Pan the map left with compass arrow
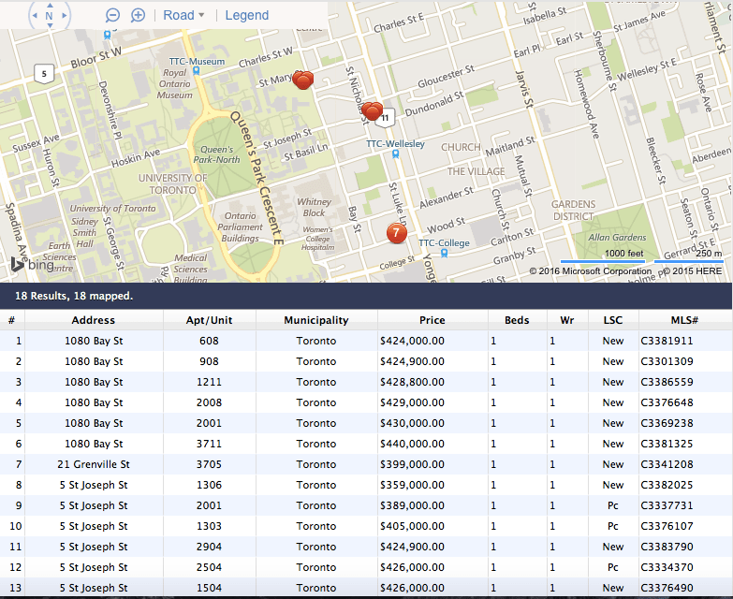The image size is (733, 599). [35, 15]
